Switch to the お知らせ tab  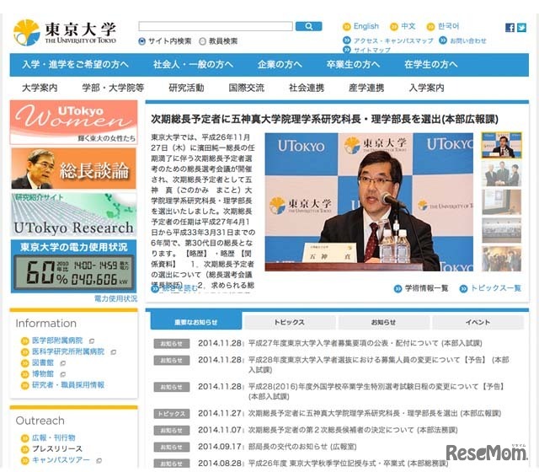point(384,322)
